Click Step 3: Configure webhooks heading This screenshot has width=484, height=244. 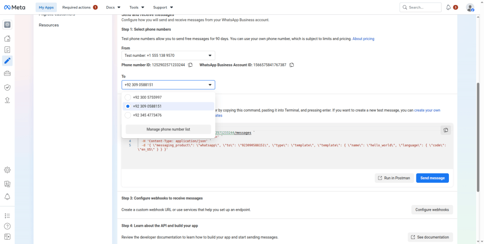click(162, 198)
